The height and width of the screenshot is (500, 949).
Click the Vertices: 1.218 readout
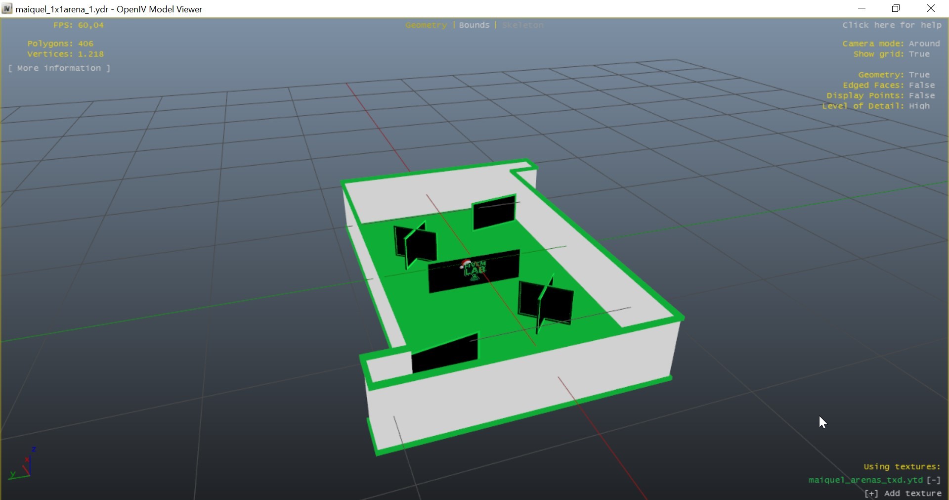(x=65, y=54)
